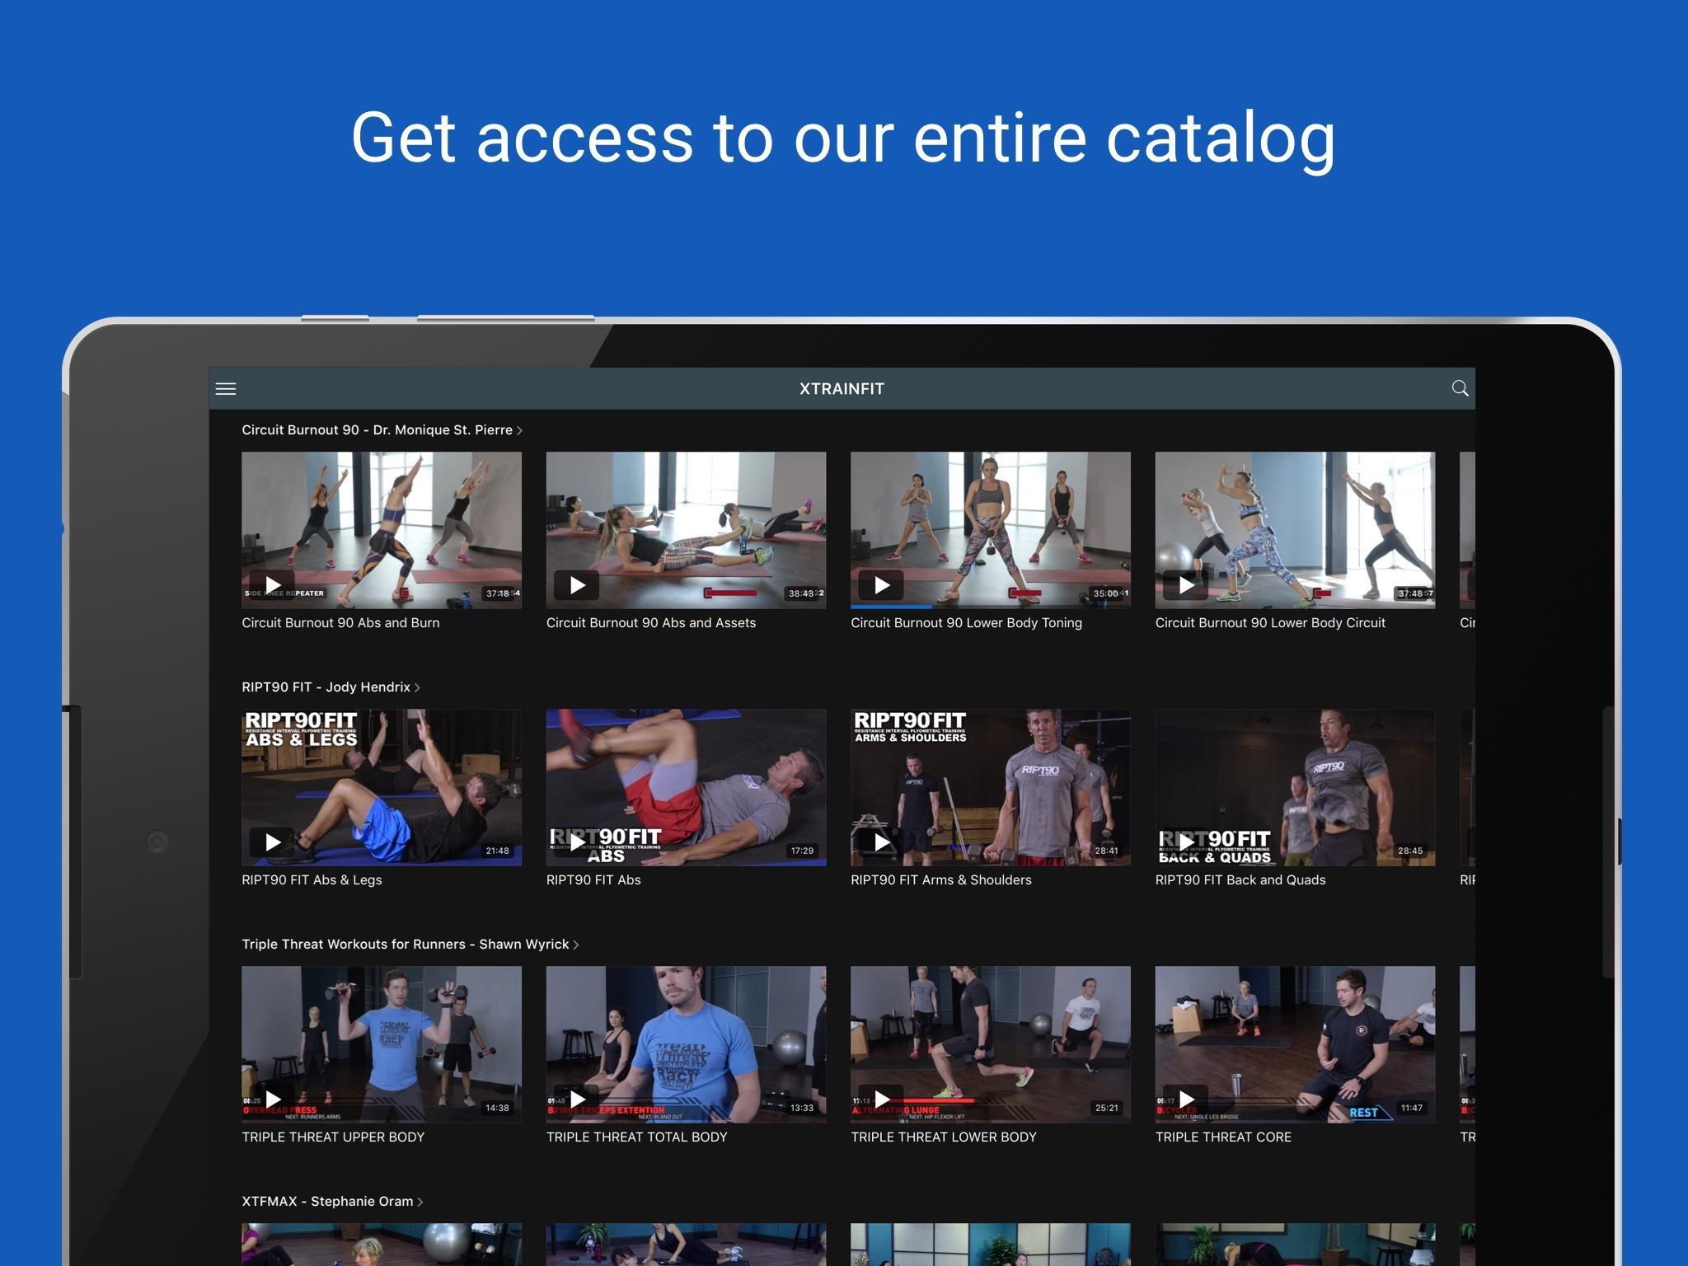The width and height of the screenshot is (1688, 1266).
Task: Open Circuit Burnout 90 Lower Body Circuit title
Action: click(x=1270, y=623)
